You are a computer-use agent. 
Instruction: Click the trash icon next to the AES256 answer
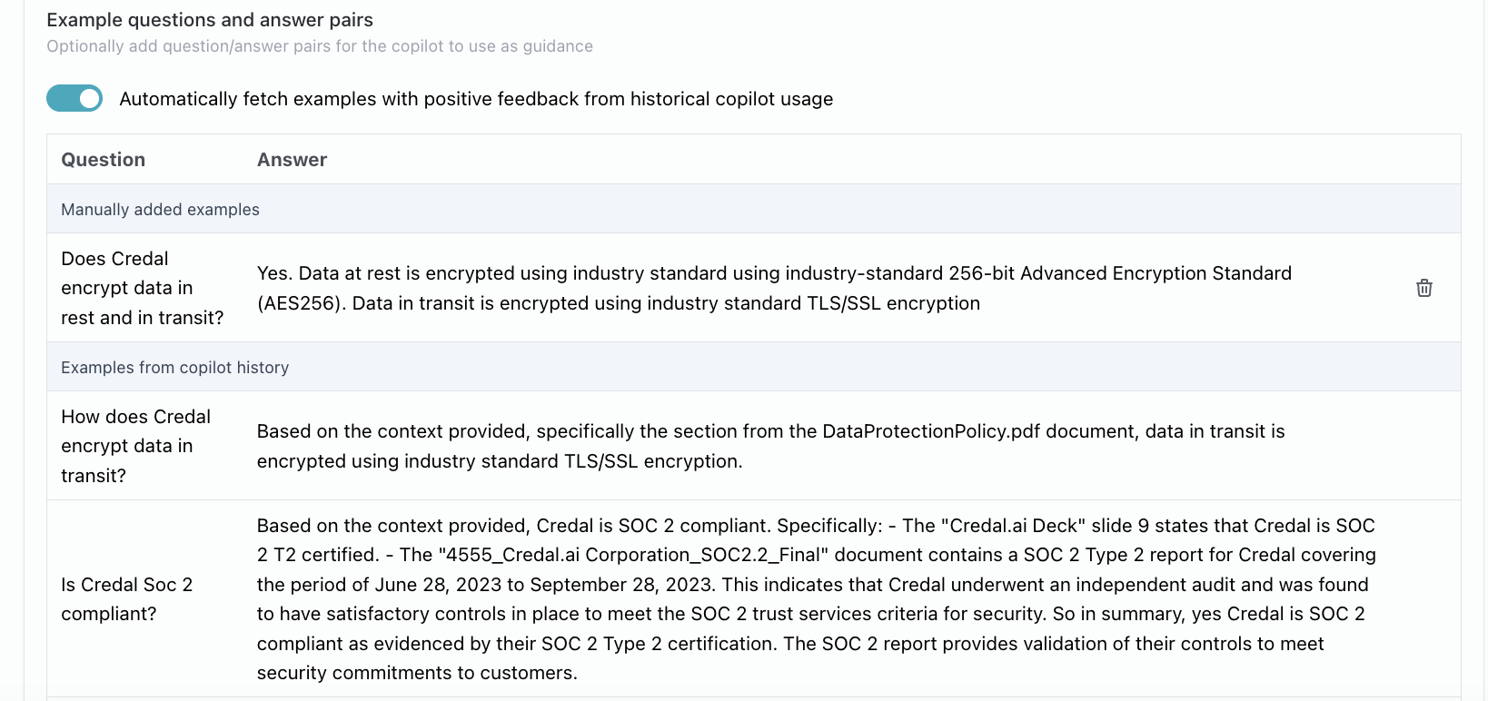click(1424, 288)
